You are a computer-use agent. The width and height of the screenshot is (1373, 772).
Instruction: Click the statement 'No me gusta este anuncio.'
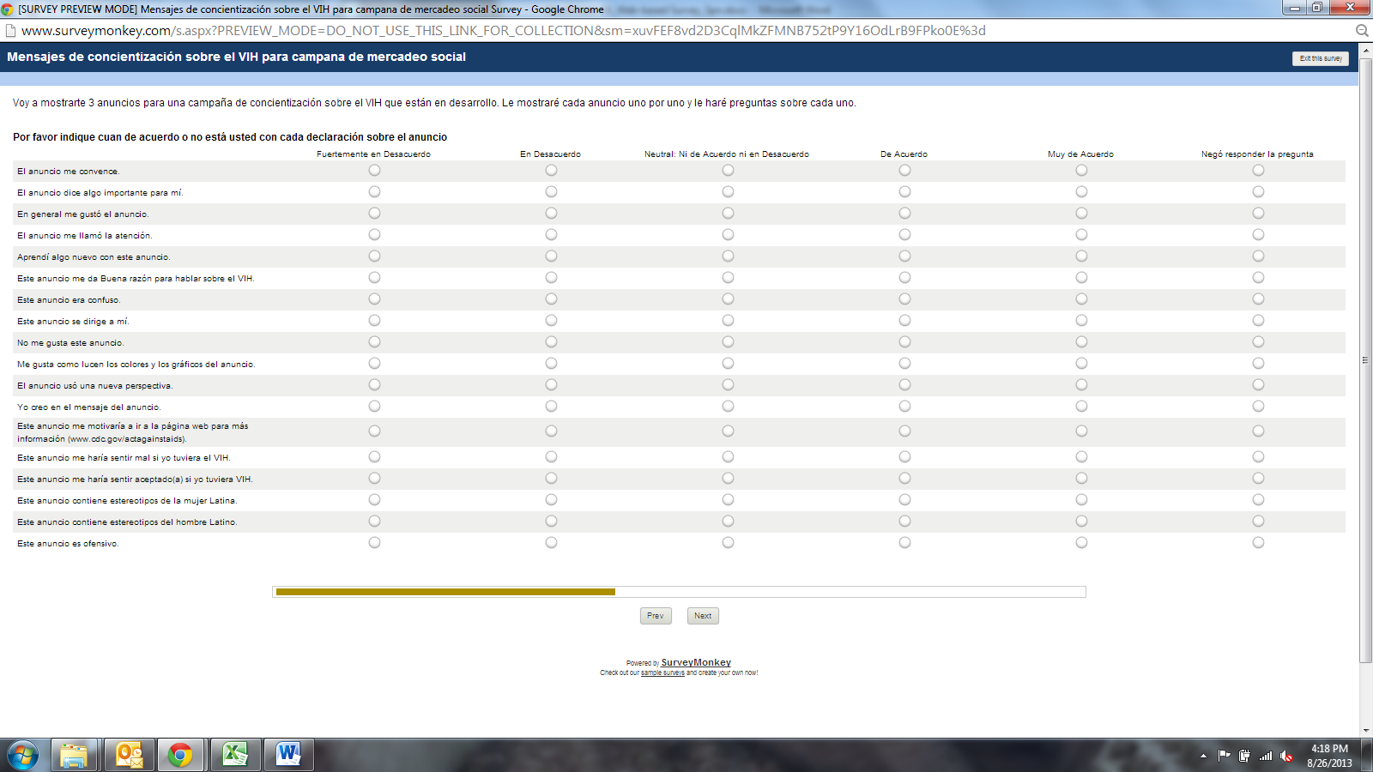[x=70, y=343]
